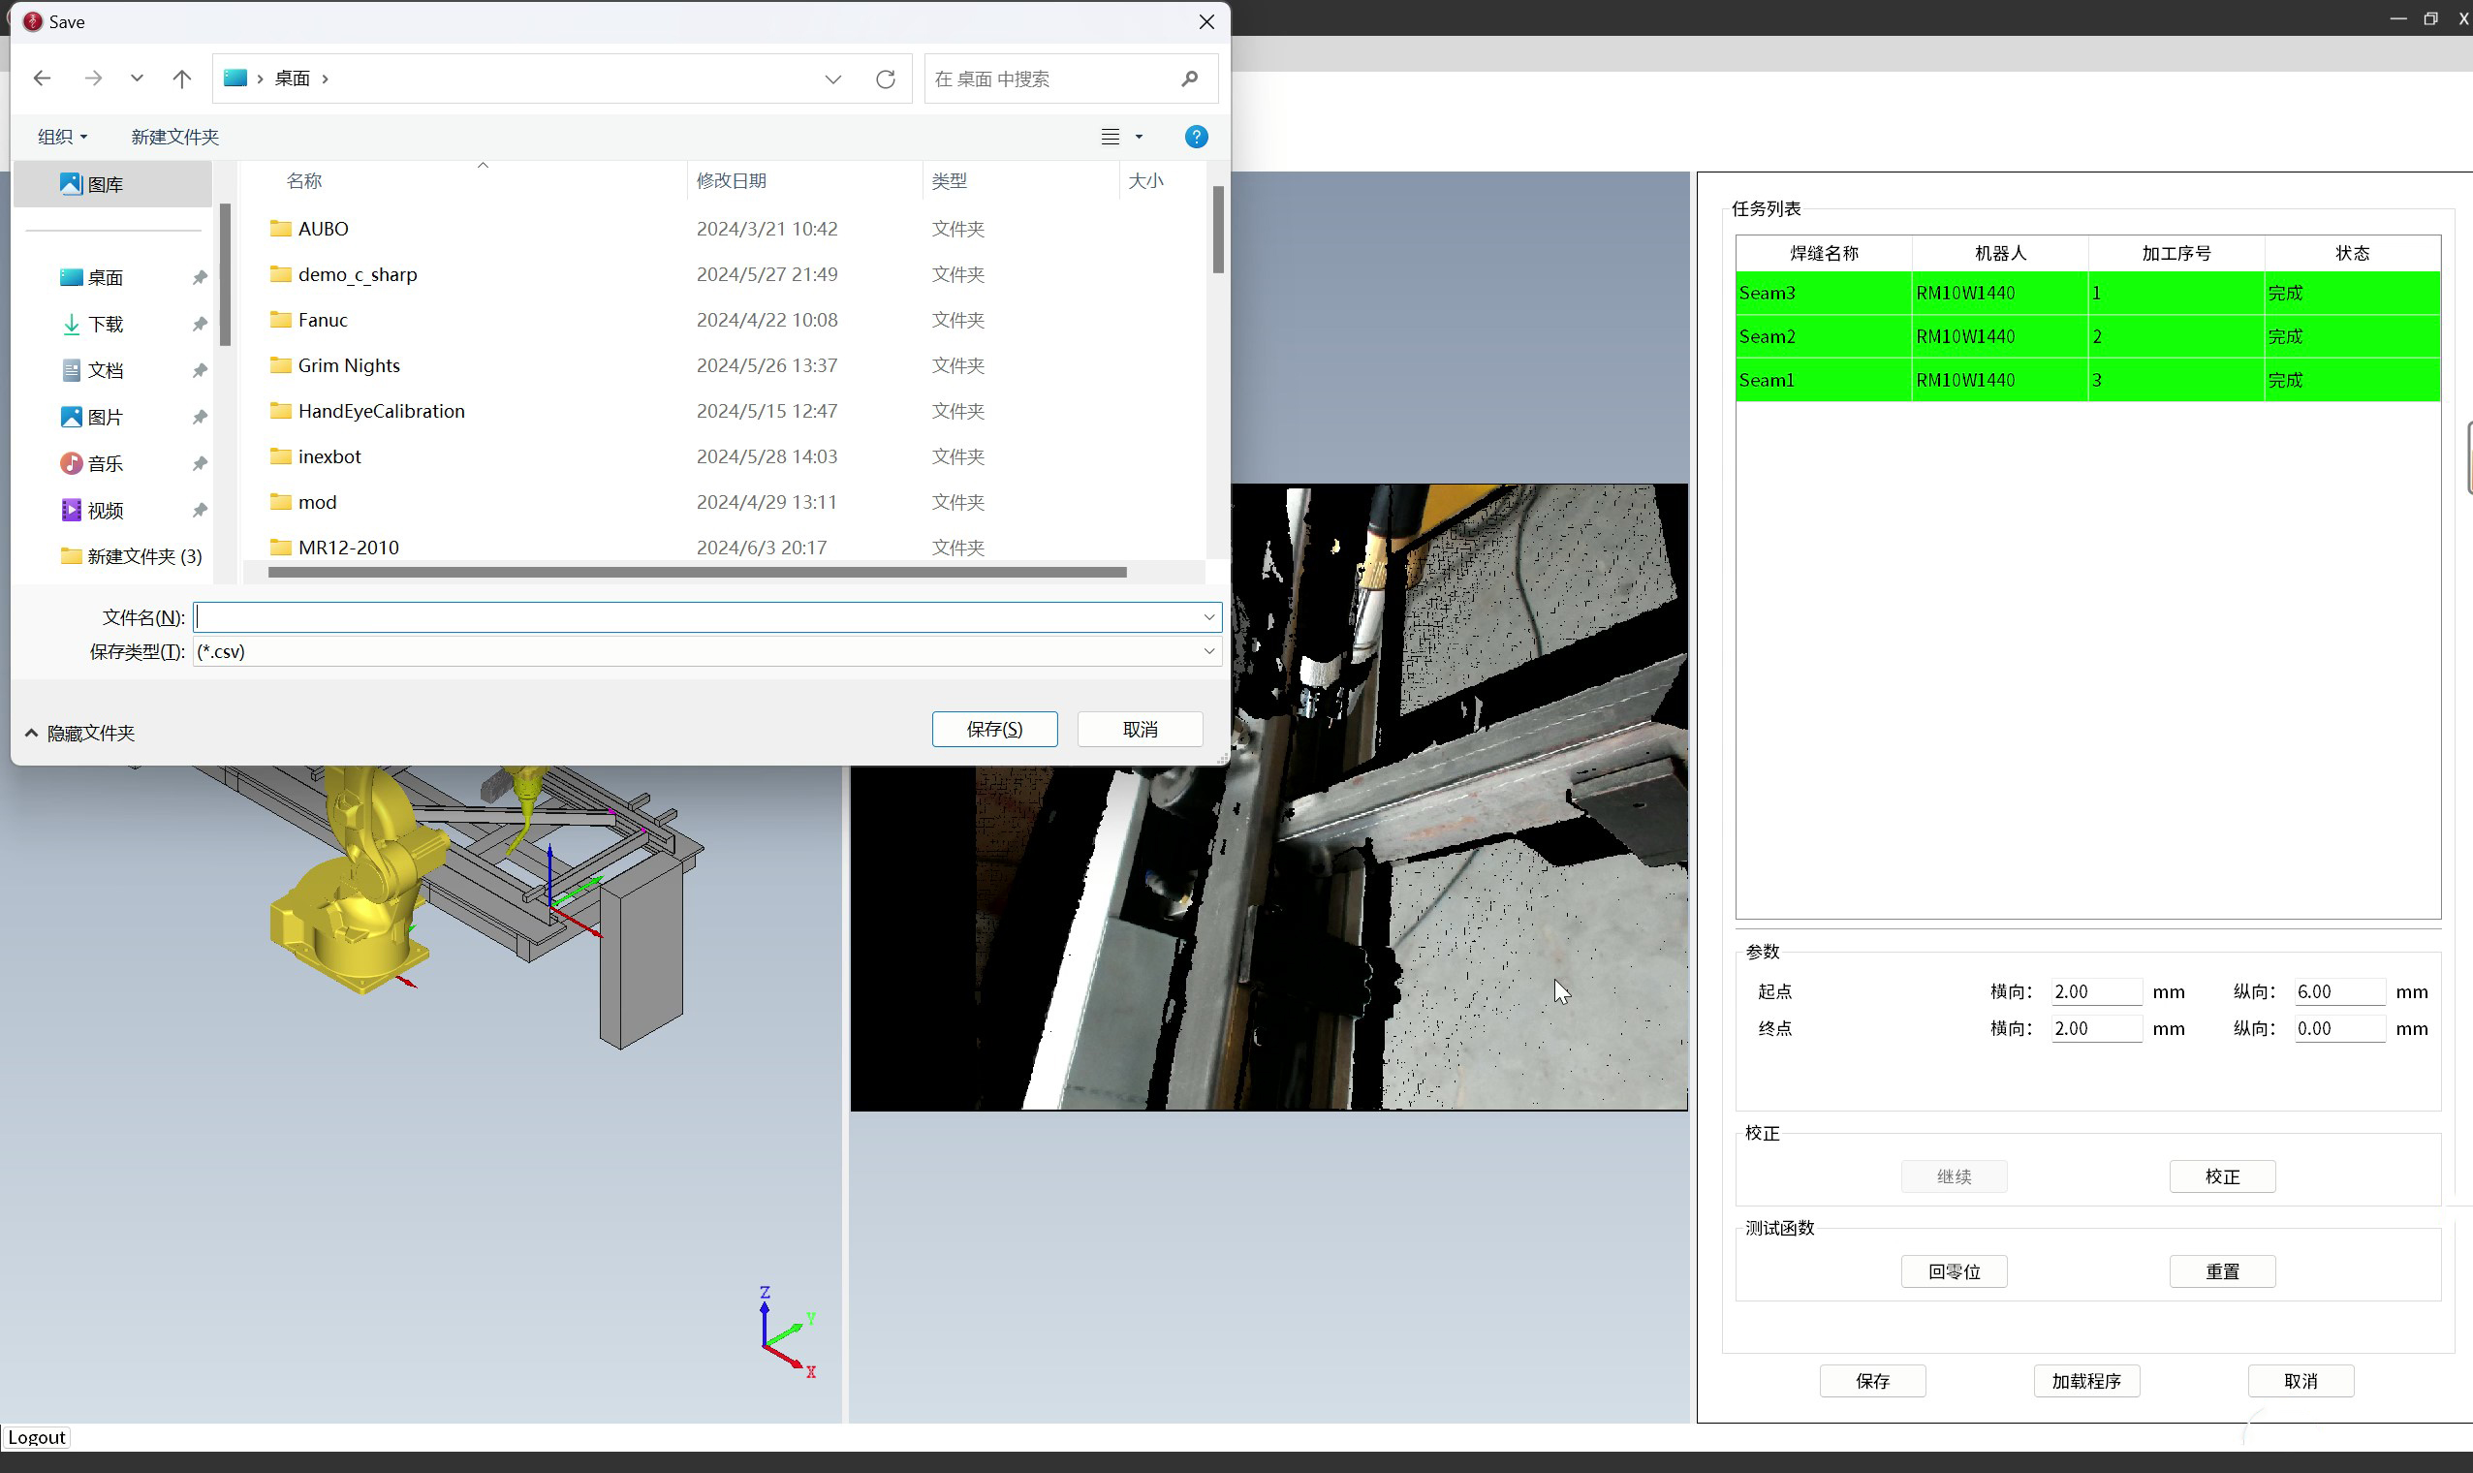
Task: Click the 终点 纵向 0.00 field
Action: pyautogui.click(x=2339, y=1029)
